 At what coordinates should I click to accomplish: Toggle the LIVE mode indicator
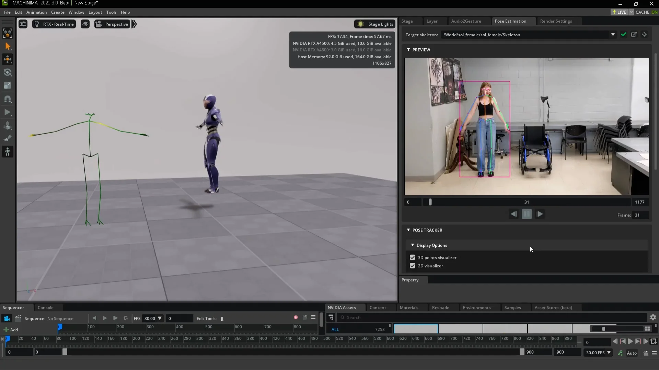[619, 12]
